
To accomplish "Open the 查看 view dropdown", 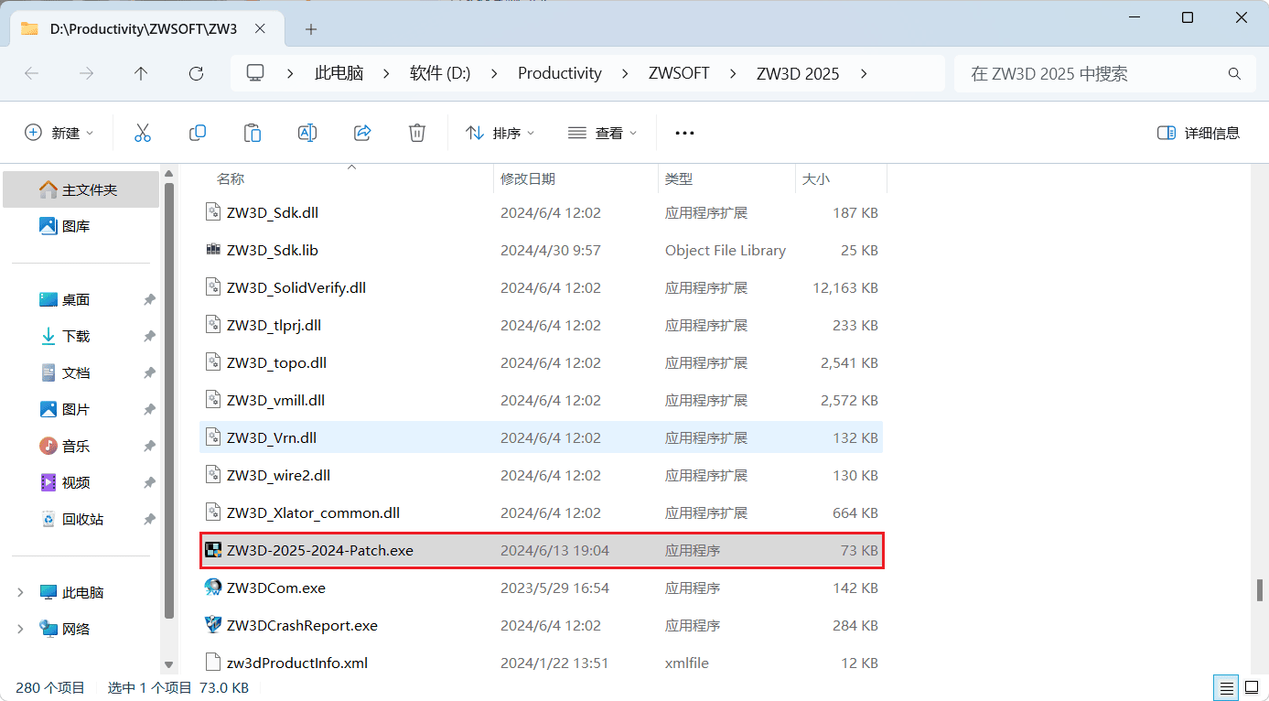I will point(602,133).
